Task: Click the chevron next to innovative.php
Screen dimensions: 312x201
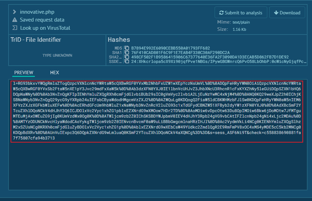Action: point(15,12)
